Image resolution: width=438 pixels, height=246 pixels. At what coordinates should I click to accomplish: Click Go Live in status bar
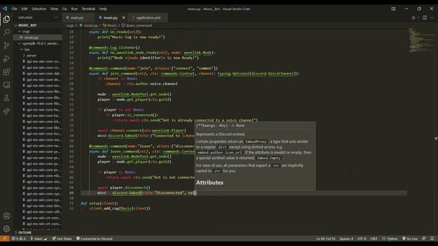pos(409,238)
